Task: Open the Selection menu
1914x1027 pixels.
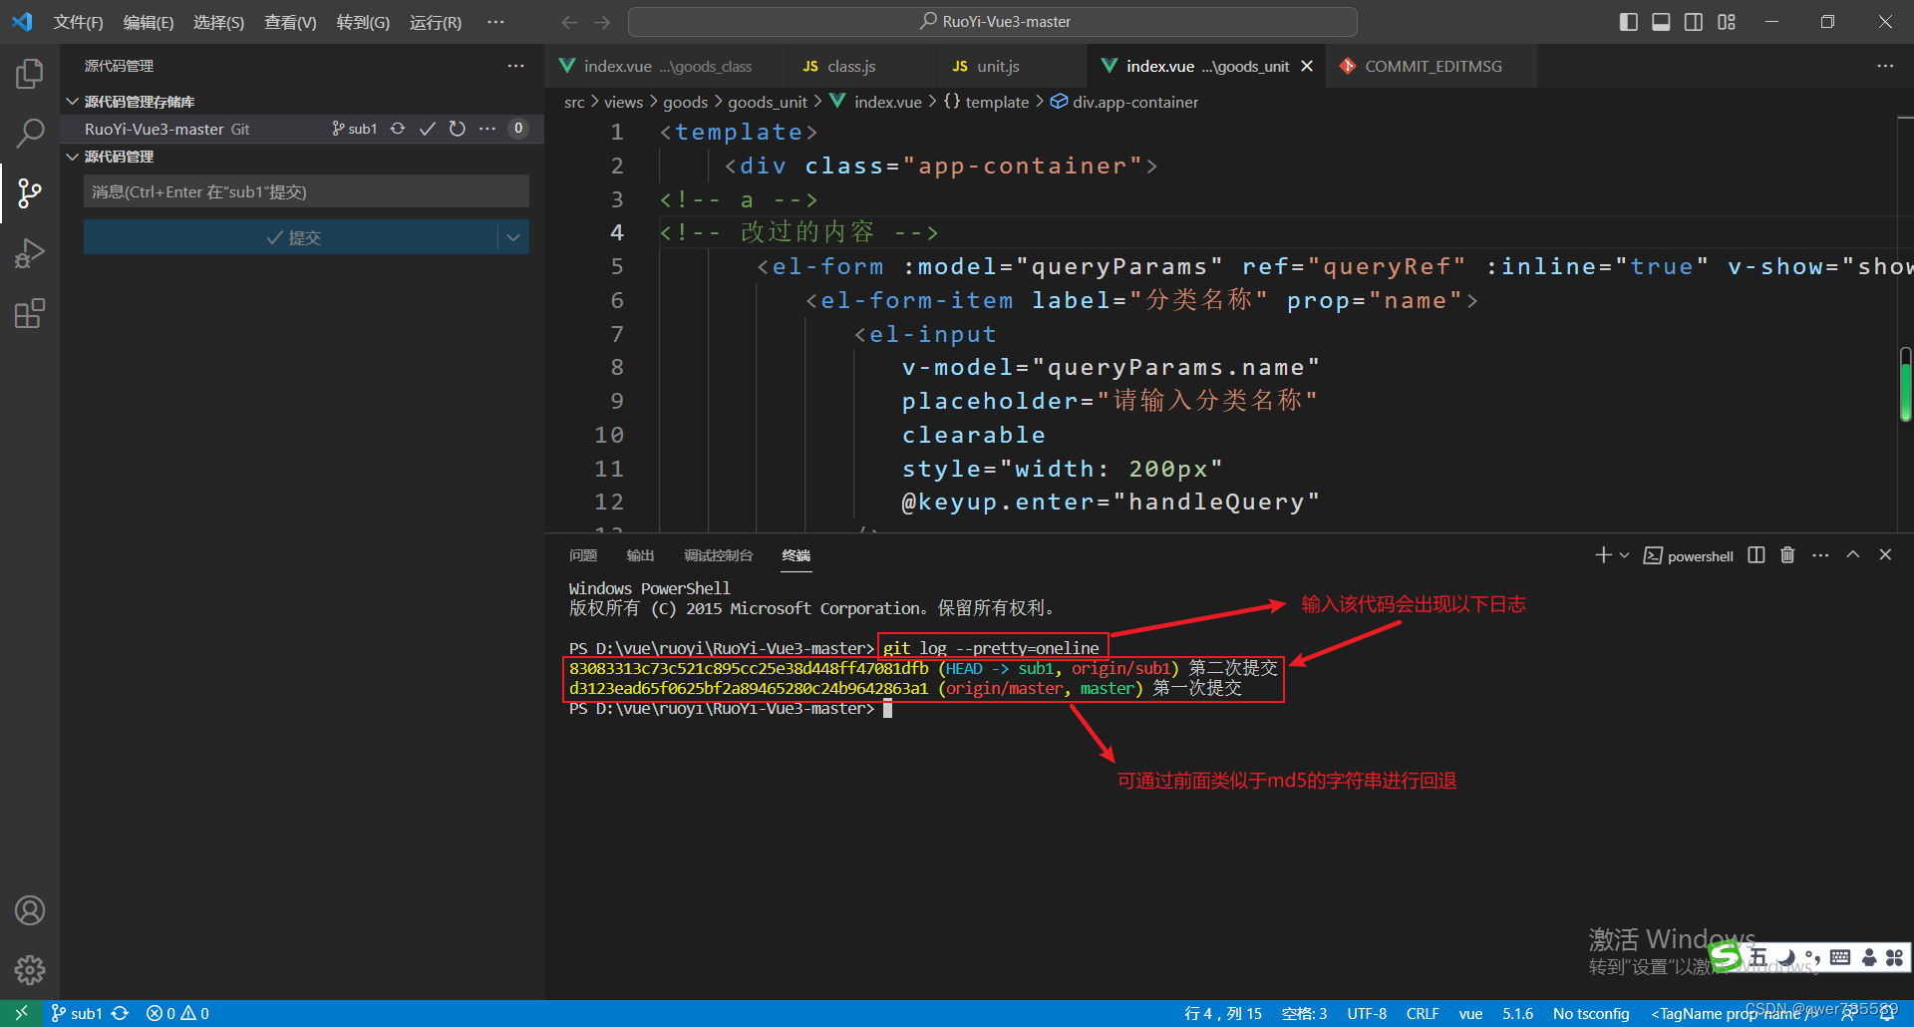Action: click(x=218, y=22)
